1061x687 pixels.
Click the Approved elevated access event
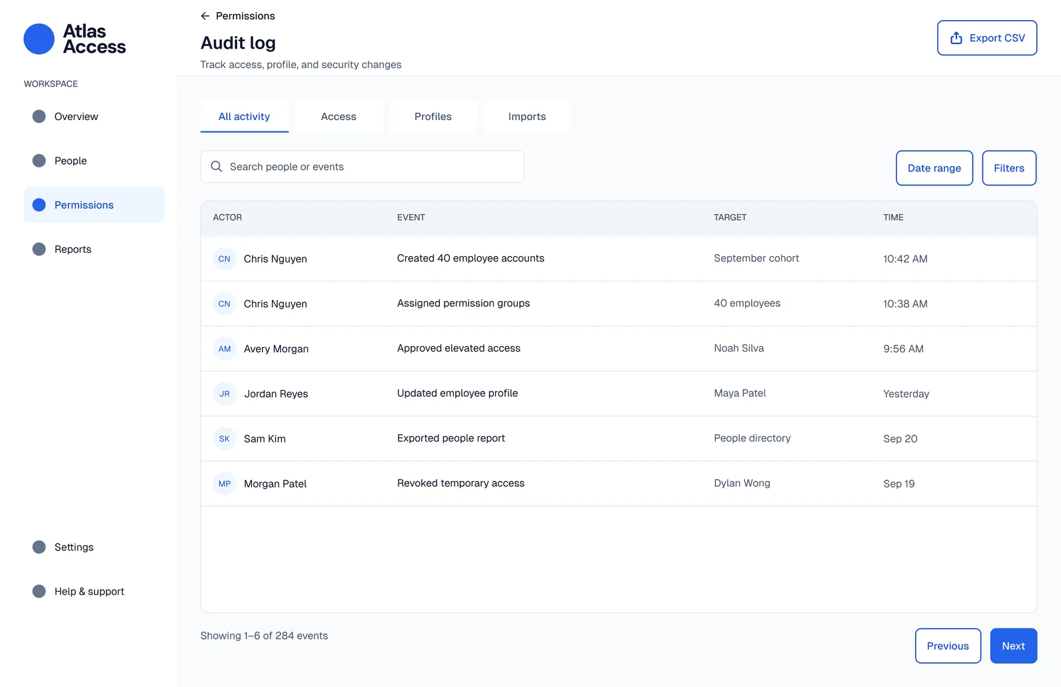459,348
